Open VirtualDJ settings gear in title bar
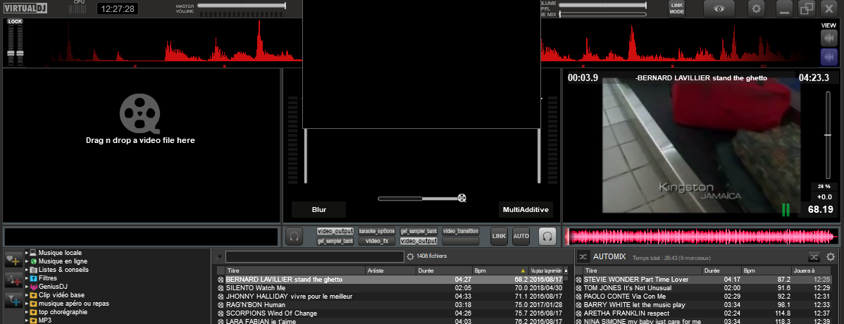 point(757,8)
